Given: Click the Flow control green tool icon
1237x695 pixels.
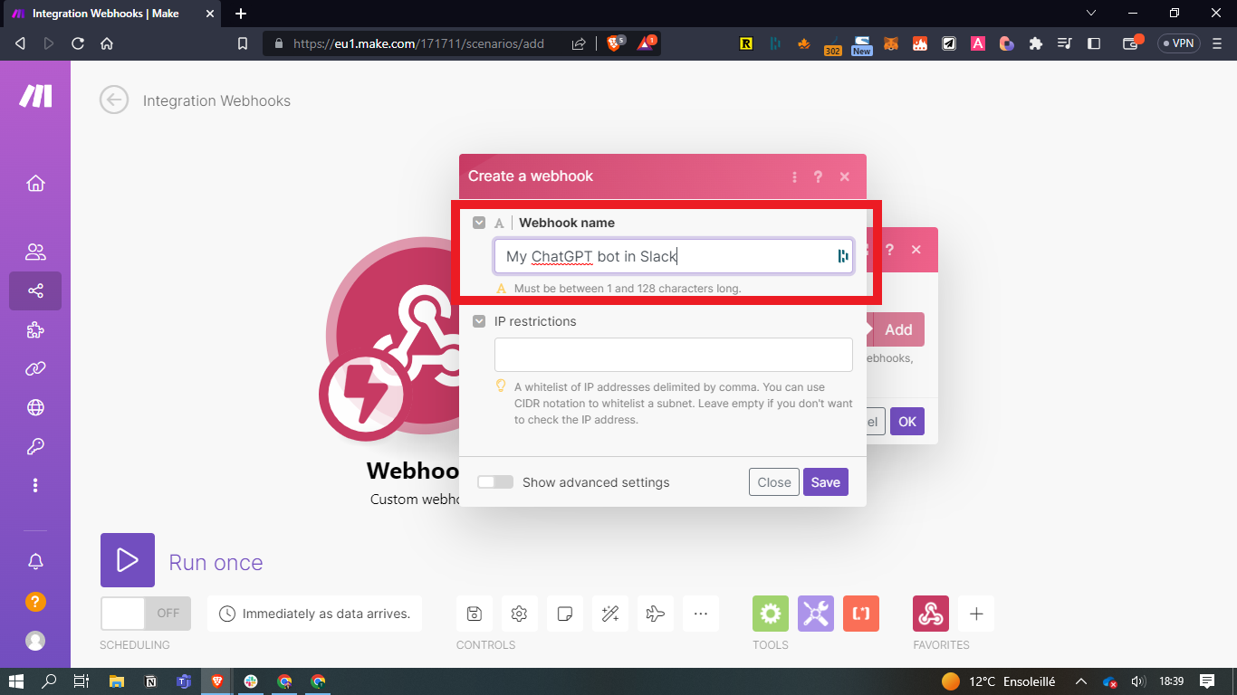Looking at the screenshot, I should [770, 614].
